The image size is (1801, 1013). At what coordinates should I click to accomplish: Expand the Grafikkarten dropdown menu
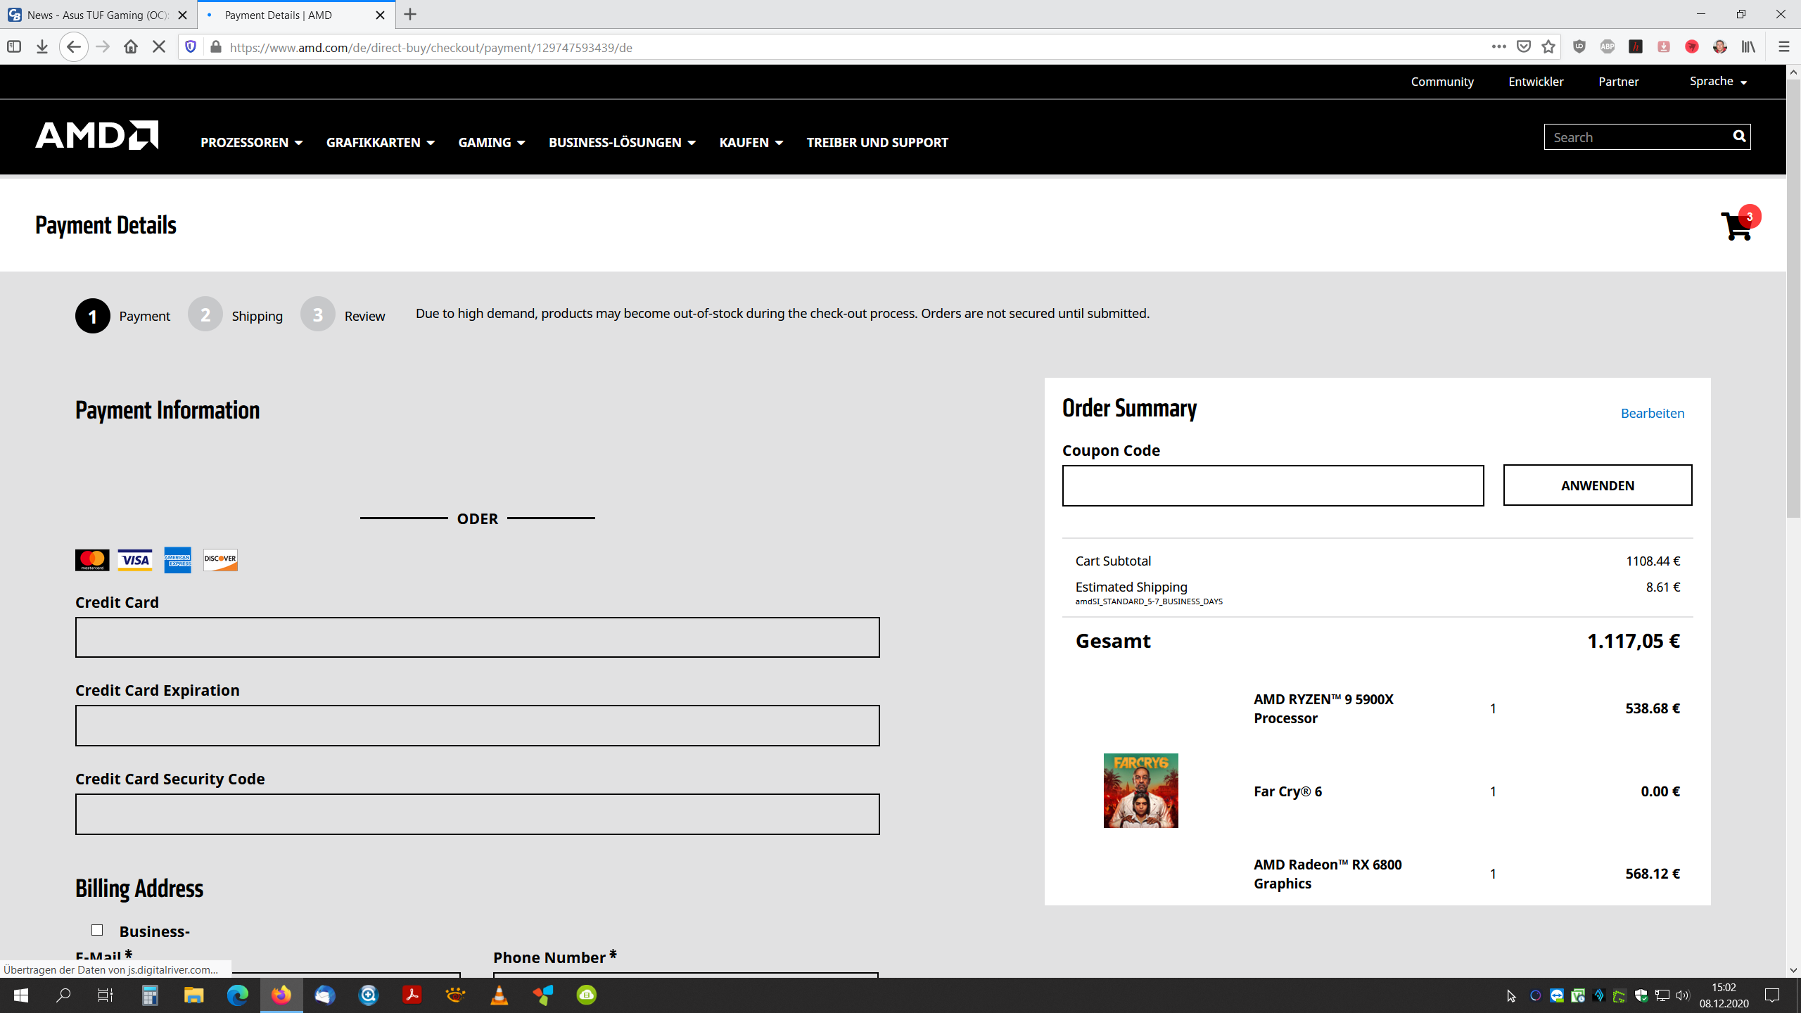(x=380, y=142)
